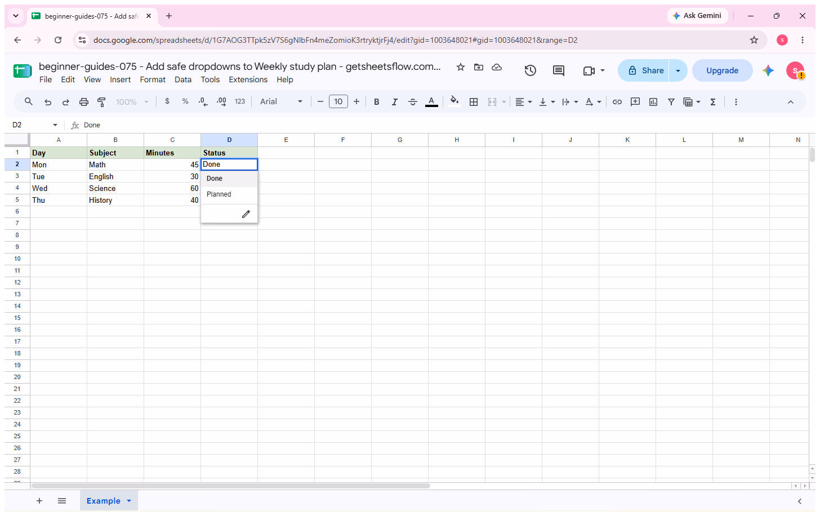Print the spreadsheet
The width and height of the screenshot is (820, 516).
84,102
